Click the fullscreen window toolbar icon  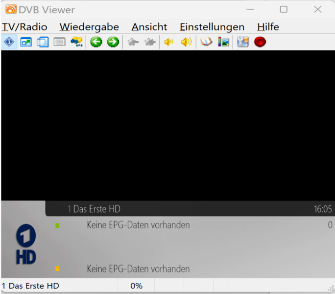click(26, 42)
